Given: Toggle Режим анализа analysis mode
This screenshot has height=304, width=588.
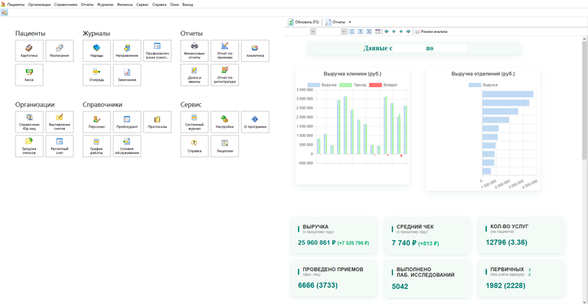Looking at the screenshot, I should click(x=431, y=31).
